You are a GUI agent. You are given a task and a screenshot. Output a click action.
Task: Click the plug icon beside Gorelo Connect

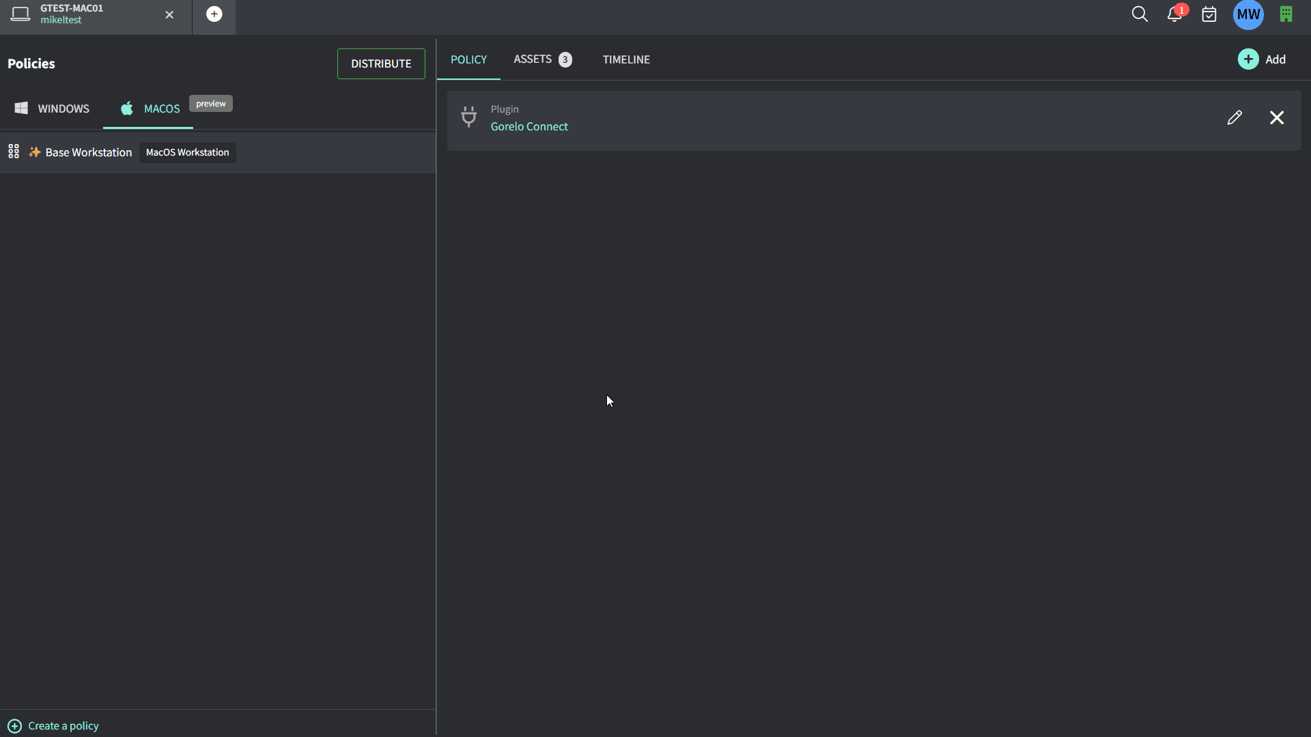coord(468,117)
